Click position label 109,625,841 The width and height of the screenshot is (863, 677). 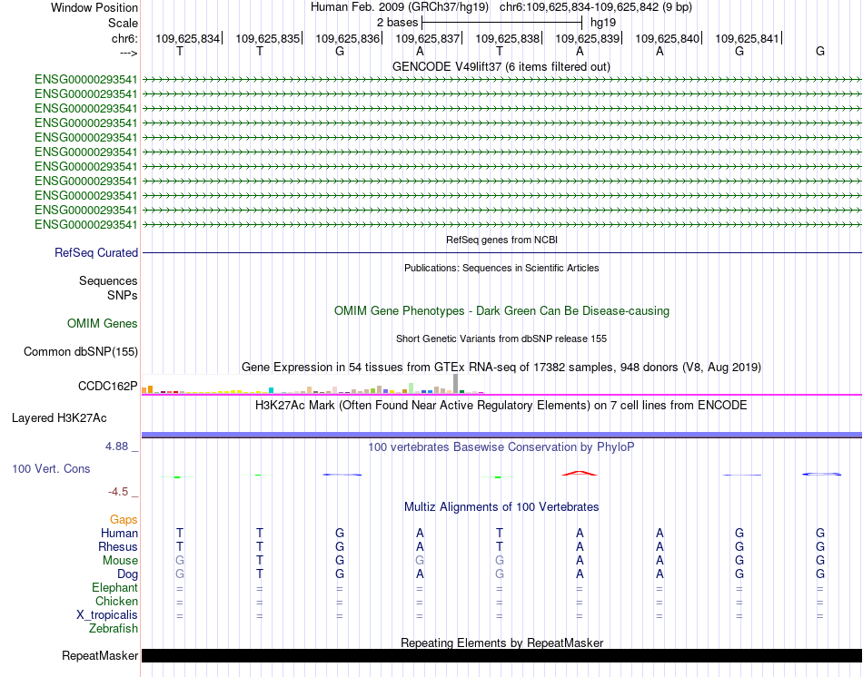point(747,38)
